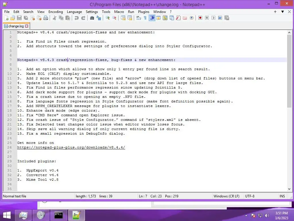Image resolution: width=294 pixels, height=221 pixels.
Task: Close the change.log tab with red X
Action: (27, 26)
